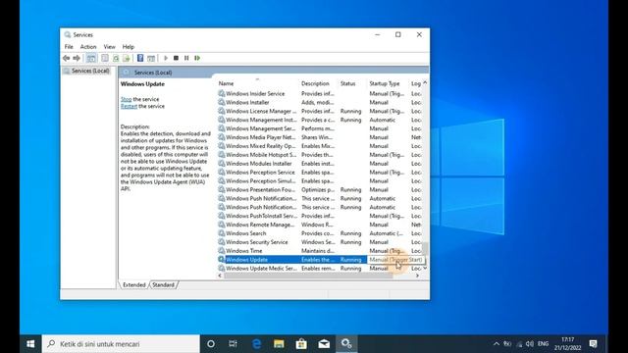Click the Restart Service toolbar icon
The height and width of the screenshot is (353, 628).
point(197,58)
